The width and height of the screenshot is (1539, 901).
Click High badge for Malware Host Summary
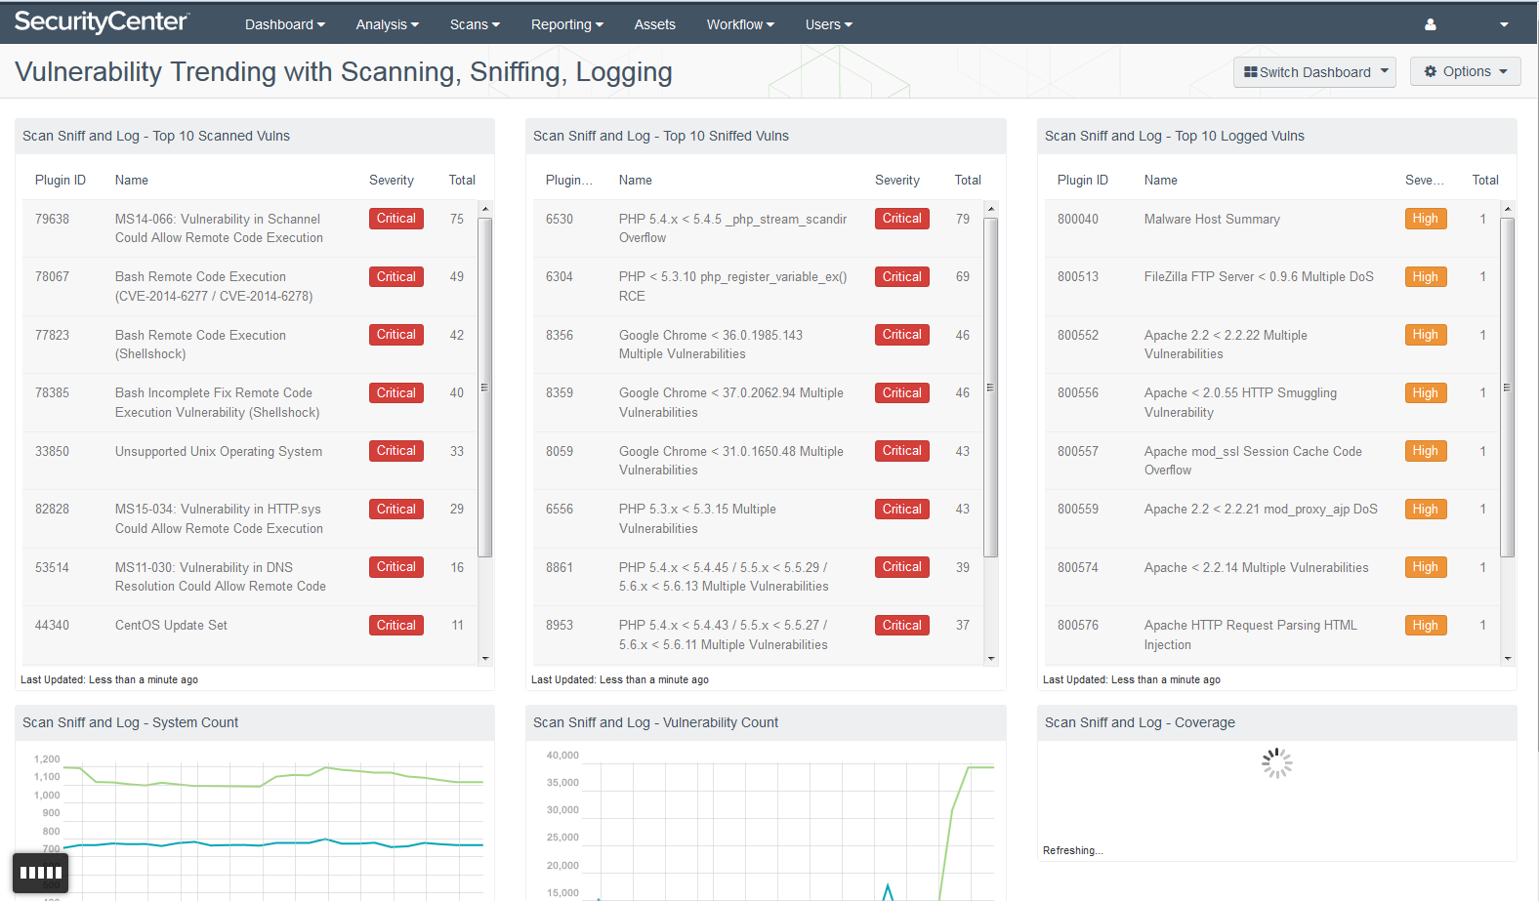(1425, 219)
